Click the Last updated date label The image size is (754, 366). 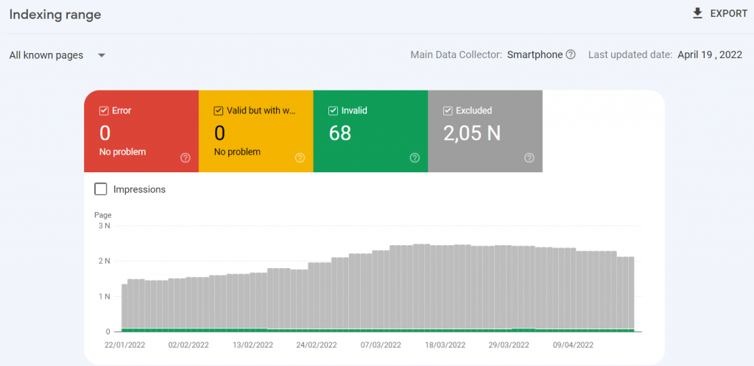[x=630, y=54]
